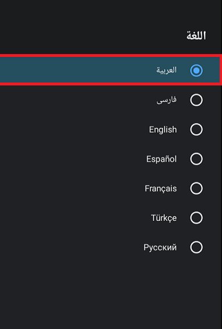Tap the English language text

click(163, 130)
